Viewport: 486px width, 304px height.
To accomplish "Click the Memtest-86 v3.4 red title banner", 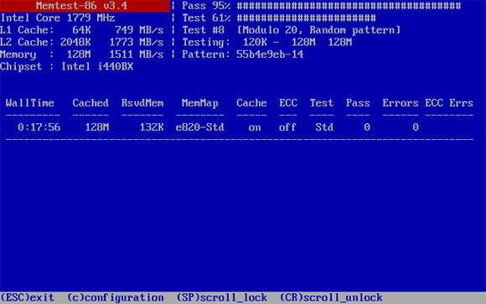I will tap(85, 6).
